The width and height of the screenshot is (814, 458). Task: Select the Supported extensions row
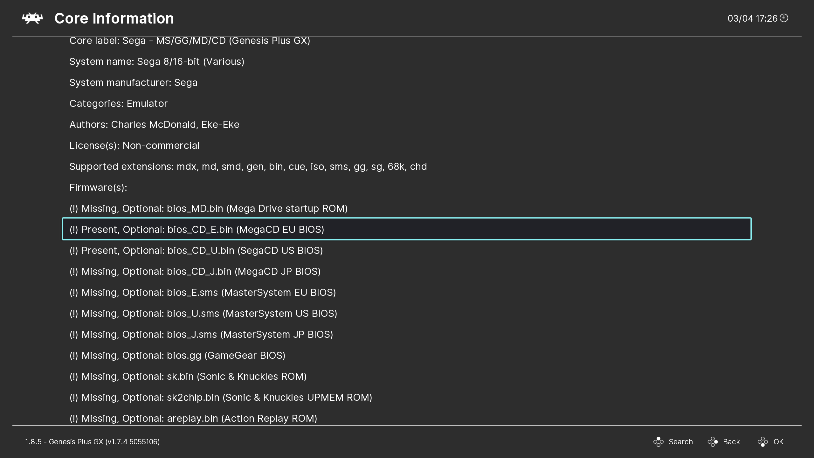pos(407,166)
